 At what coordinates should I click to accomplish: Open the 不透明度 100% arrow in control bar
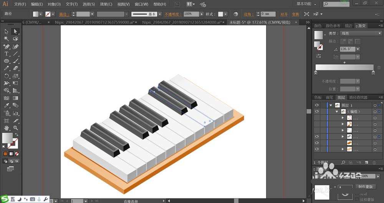click(x=202, y=14)
